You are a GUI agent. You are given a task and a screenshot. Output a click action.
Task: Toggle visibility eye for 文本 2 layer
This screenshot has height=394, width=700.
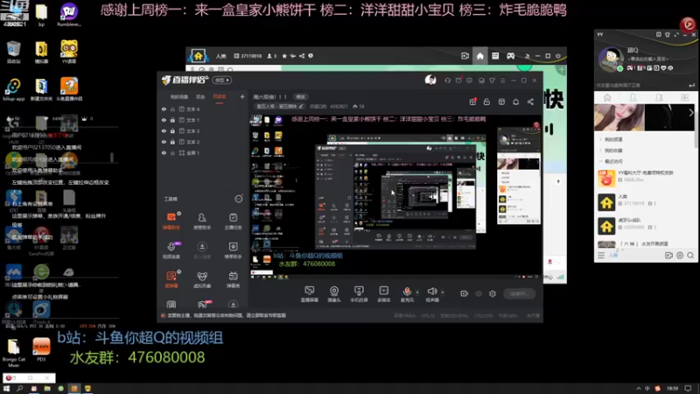click(164, 142)
